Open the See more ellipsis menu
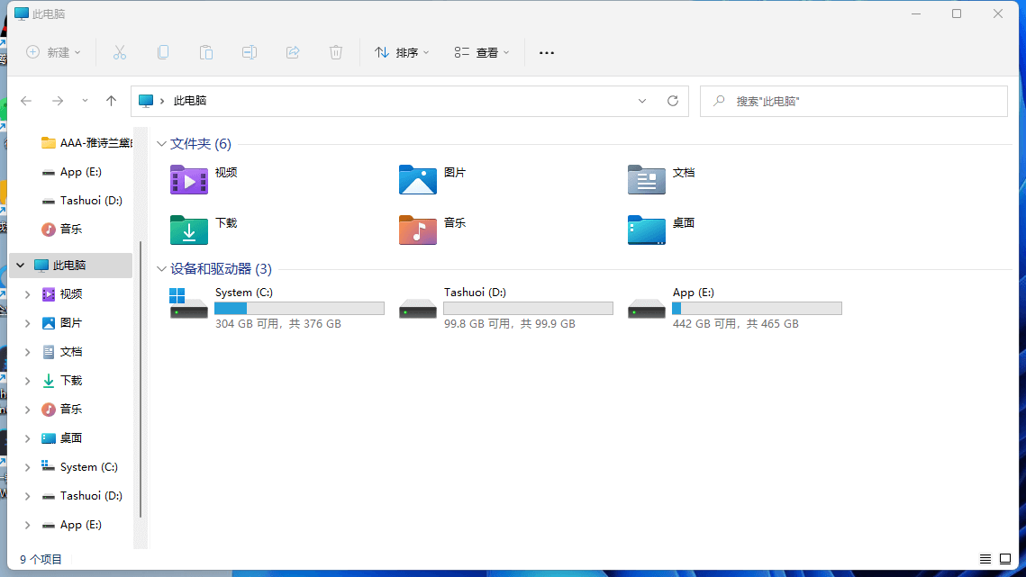 [x=547, y=52]
